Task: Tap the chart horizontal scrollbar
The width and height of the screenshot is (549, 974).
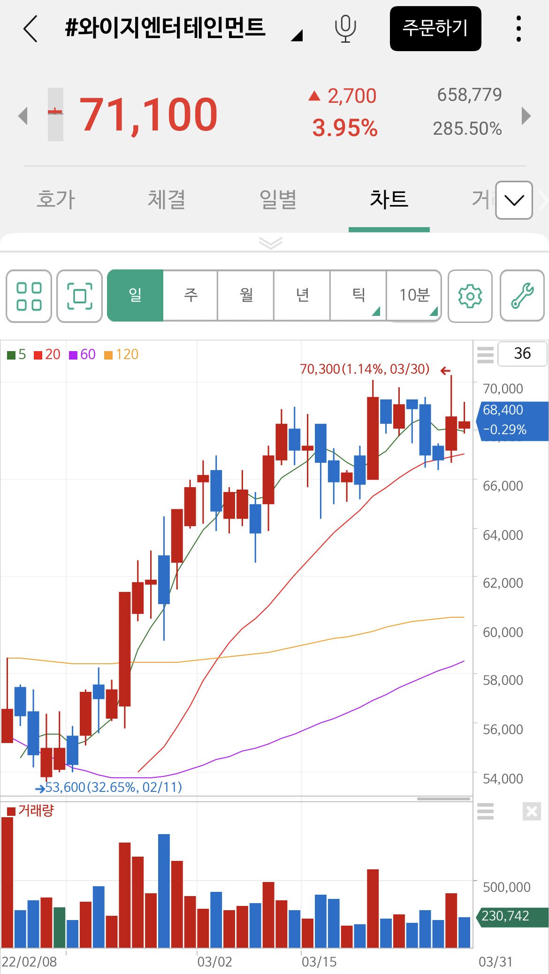Action: 443,798
